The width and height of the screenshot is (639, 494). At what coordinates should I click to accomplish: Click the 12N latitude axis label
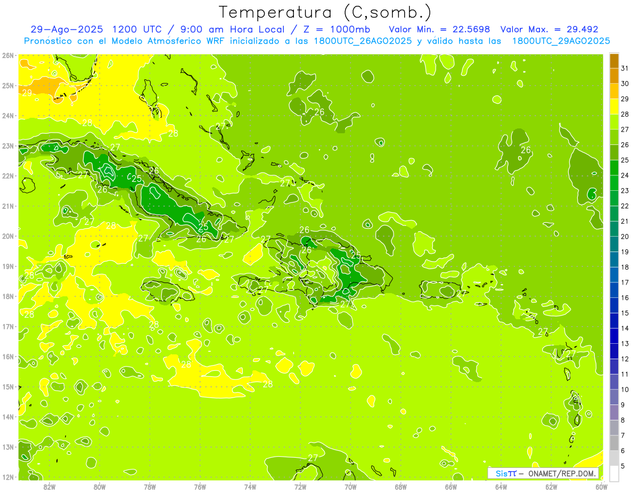tap(8, 477)
